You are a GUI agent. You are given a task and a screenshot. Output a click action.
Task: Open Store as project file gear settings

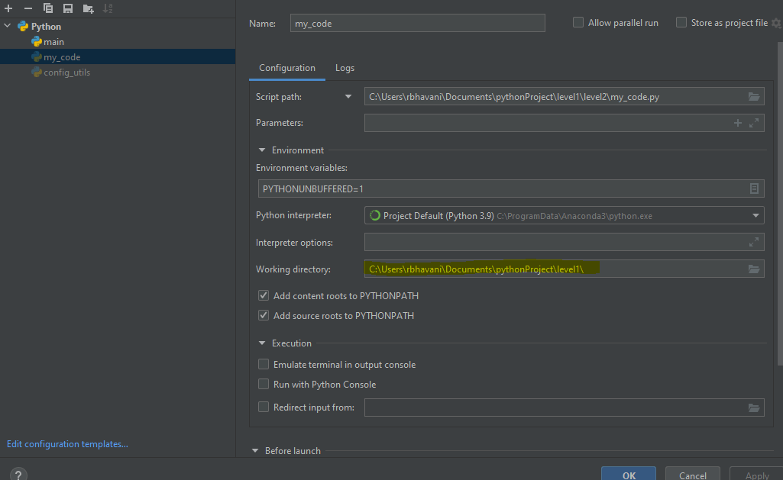pos(777,23)
